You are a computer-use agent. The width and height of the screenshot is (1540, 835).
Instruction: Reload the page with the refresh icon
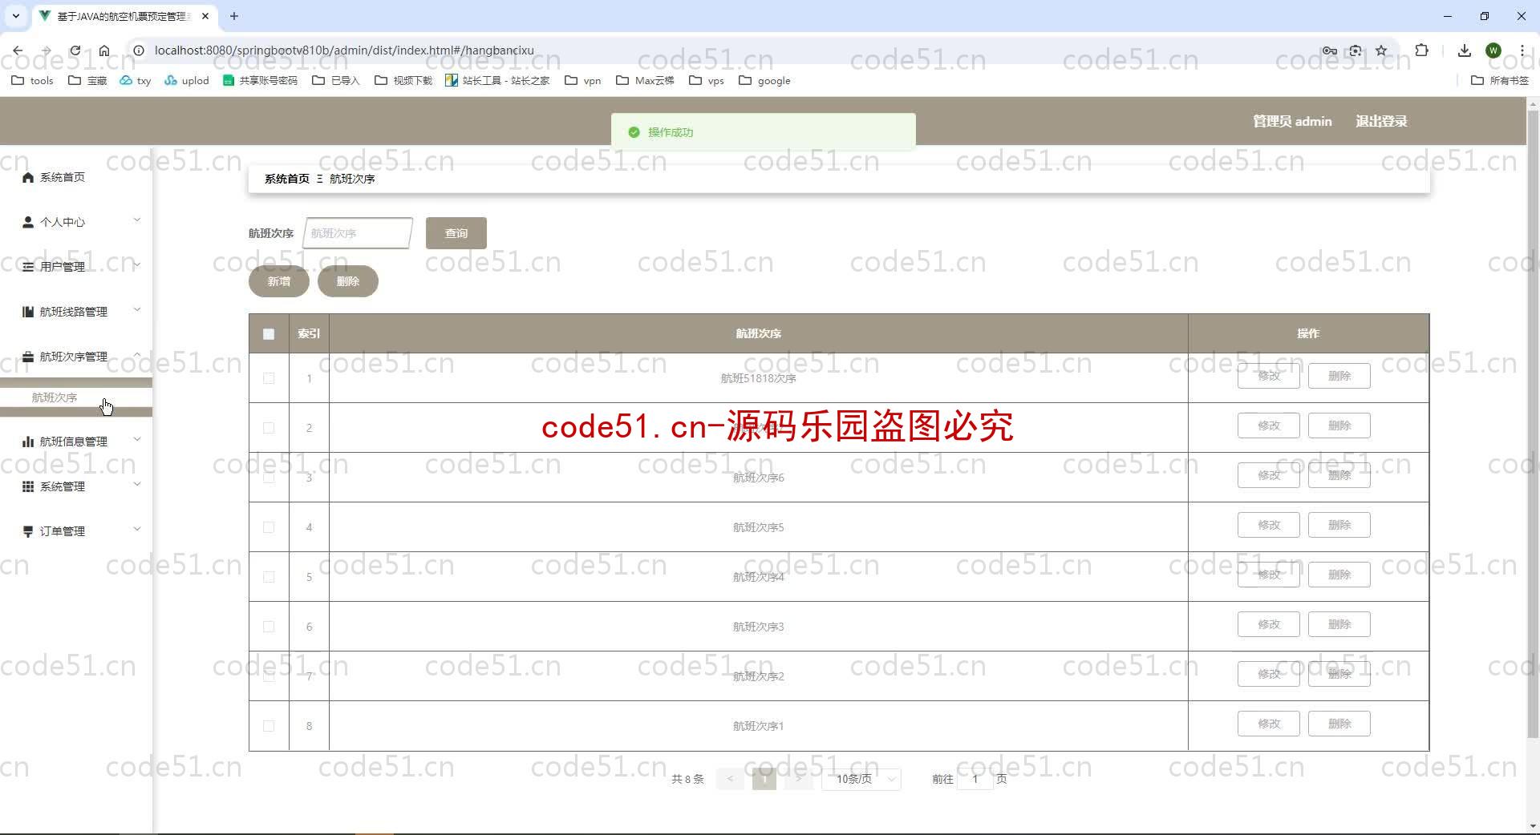point(75,50)
